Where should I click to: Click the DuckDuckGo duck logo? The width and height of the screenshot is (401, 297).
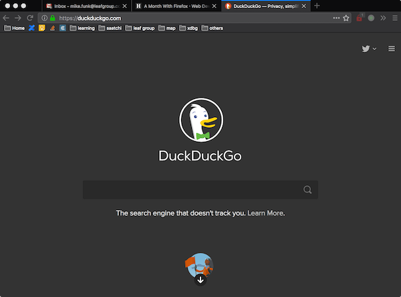pos(200,120)
